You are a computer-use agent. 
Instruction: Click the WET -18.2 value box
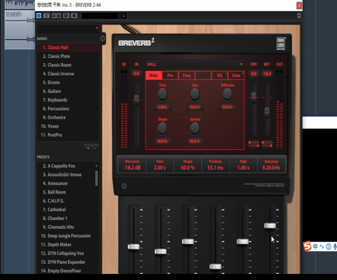(x=267, y=74)
